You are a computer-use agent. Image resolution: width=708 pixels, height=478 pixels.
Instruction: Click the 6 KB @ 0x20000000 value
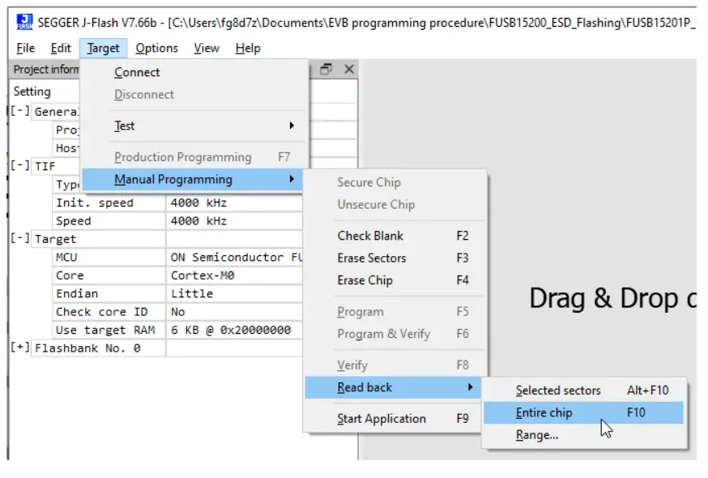[x=234, y=331]
